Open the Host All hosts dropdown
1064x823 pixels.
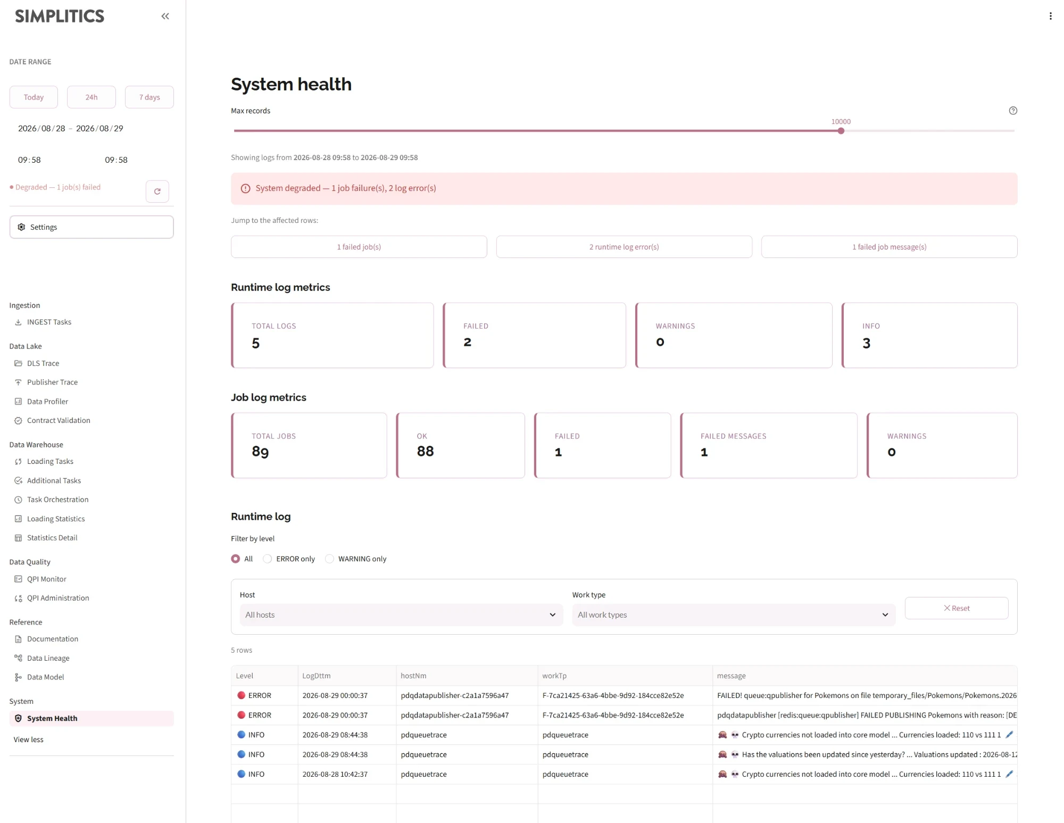tap(401, 614)
